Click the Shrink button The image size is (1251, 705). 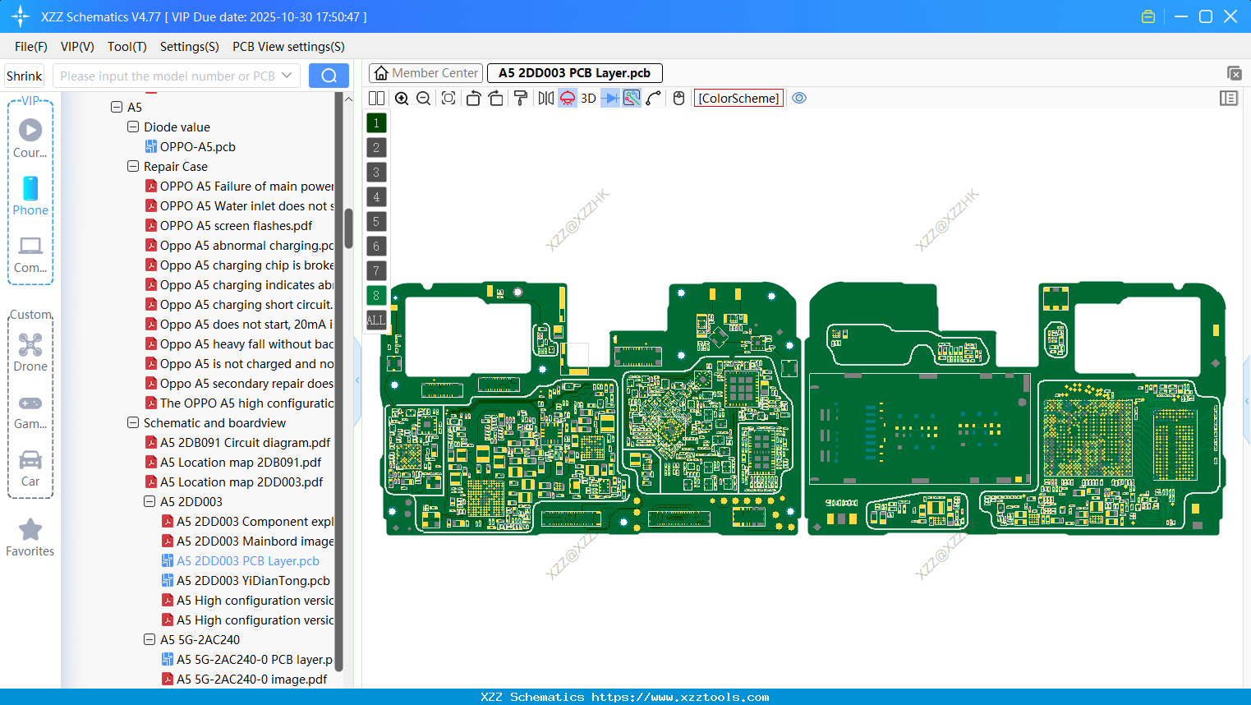(x=25, y=76)
